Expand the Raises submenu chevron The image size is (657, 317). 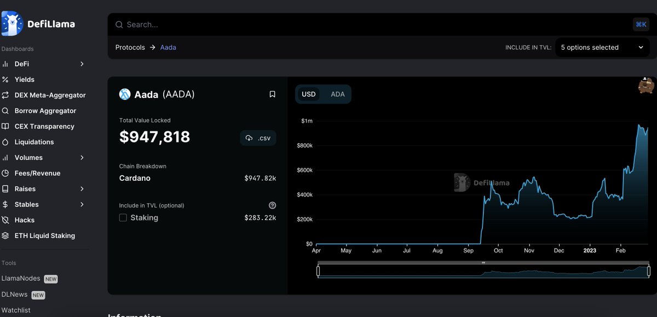(x=82, y=189)
